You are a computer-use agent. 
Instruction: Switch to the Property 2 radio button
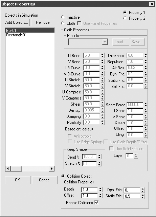pos(125,18)
